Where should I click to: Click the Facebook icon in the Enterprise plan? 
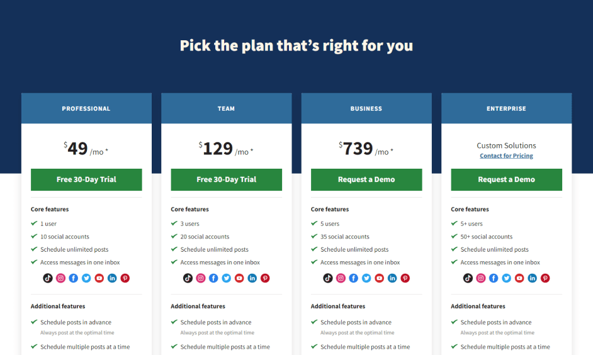coord(494,278)
